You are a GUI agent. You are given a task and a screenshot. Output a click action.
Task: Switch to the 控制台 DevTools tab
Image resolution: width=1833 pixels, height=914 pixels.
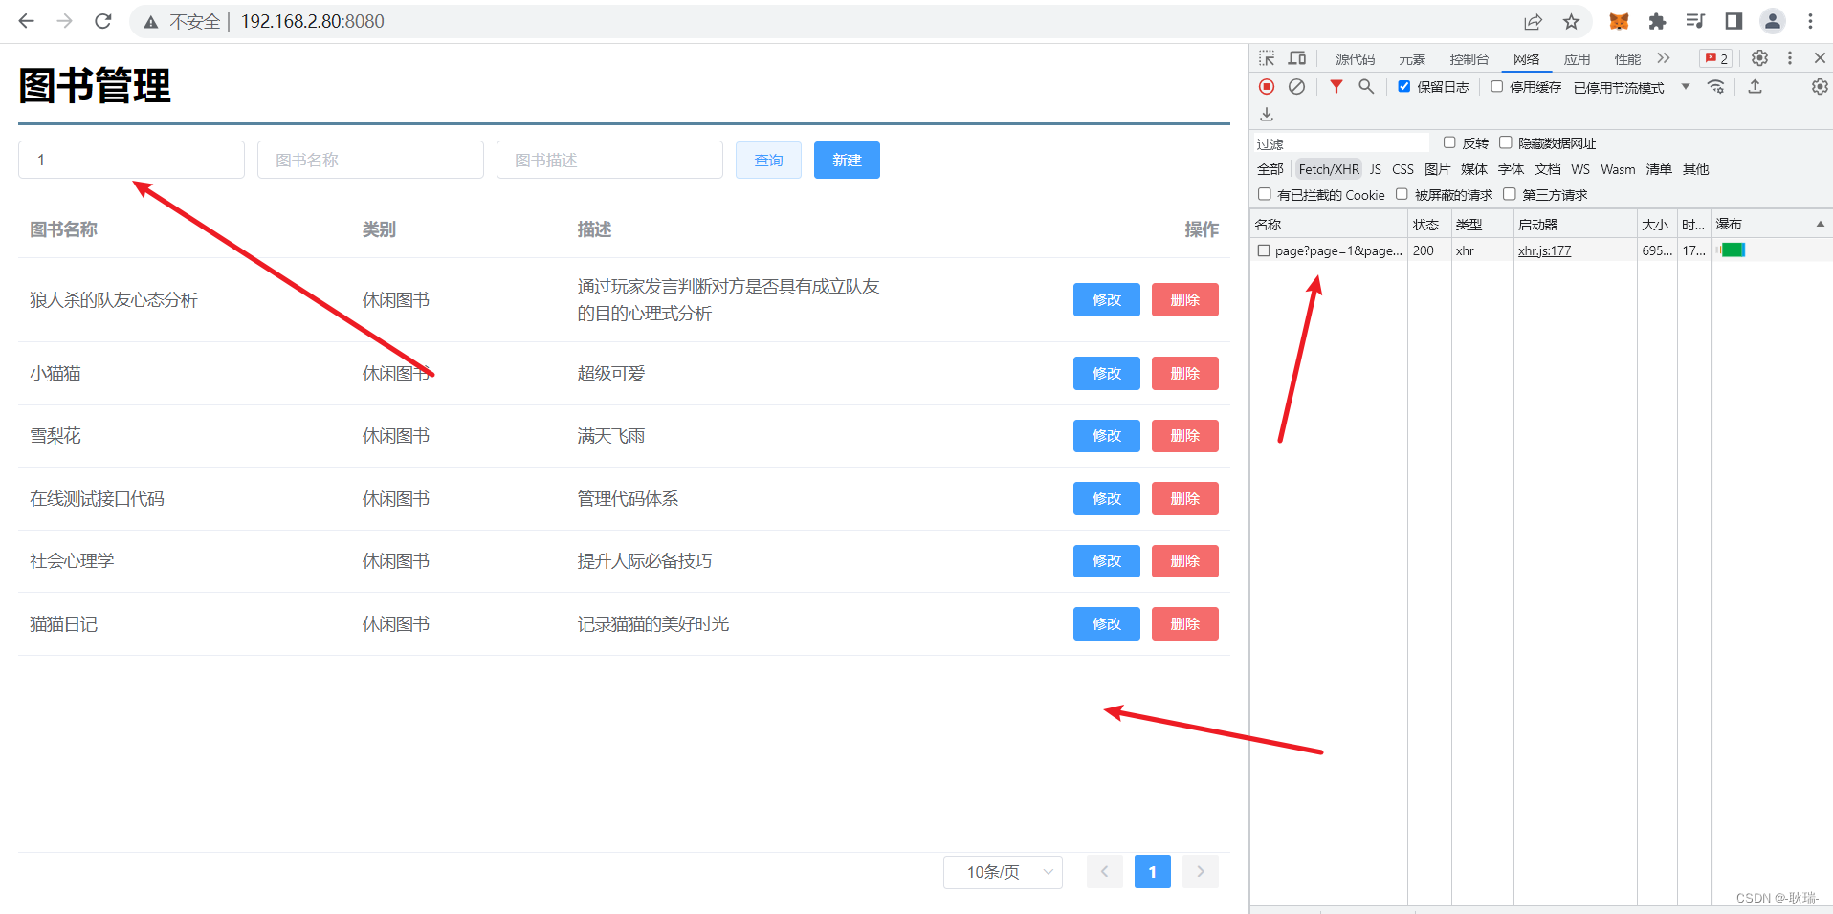[1469, 59]
